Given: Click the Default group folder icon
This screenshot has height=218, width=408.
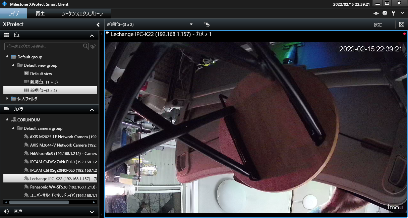Looking at the screenshot, I should pyautogui.click(x=14, y=57).
